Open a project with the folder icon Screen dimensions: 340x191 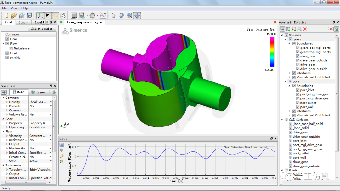(14, 15)
